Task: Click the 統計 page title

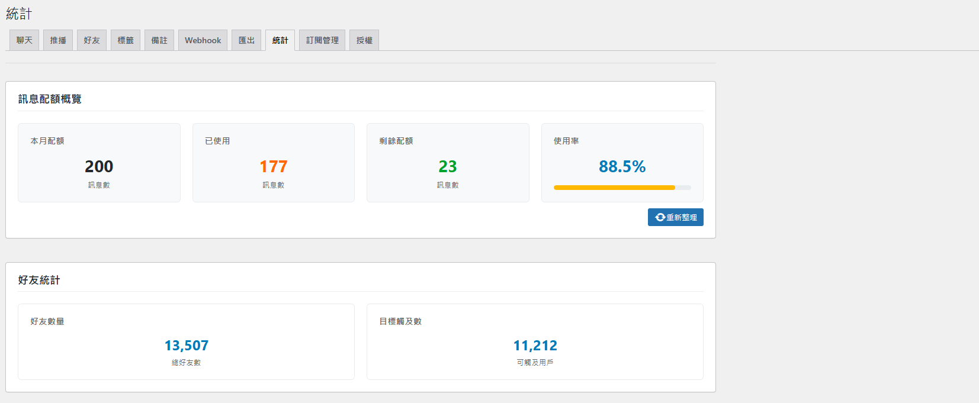Action: click(19, 14)
